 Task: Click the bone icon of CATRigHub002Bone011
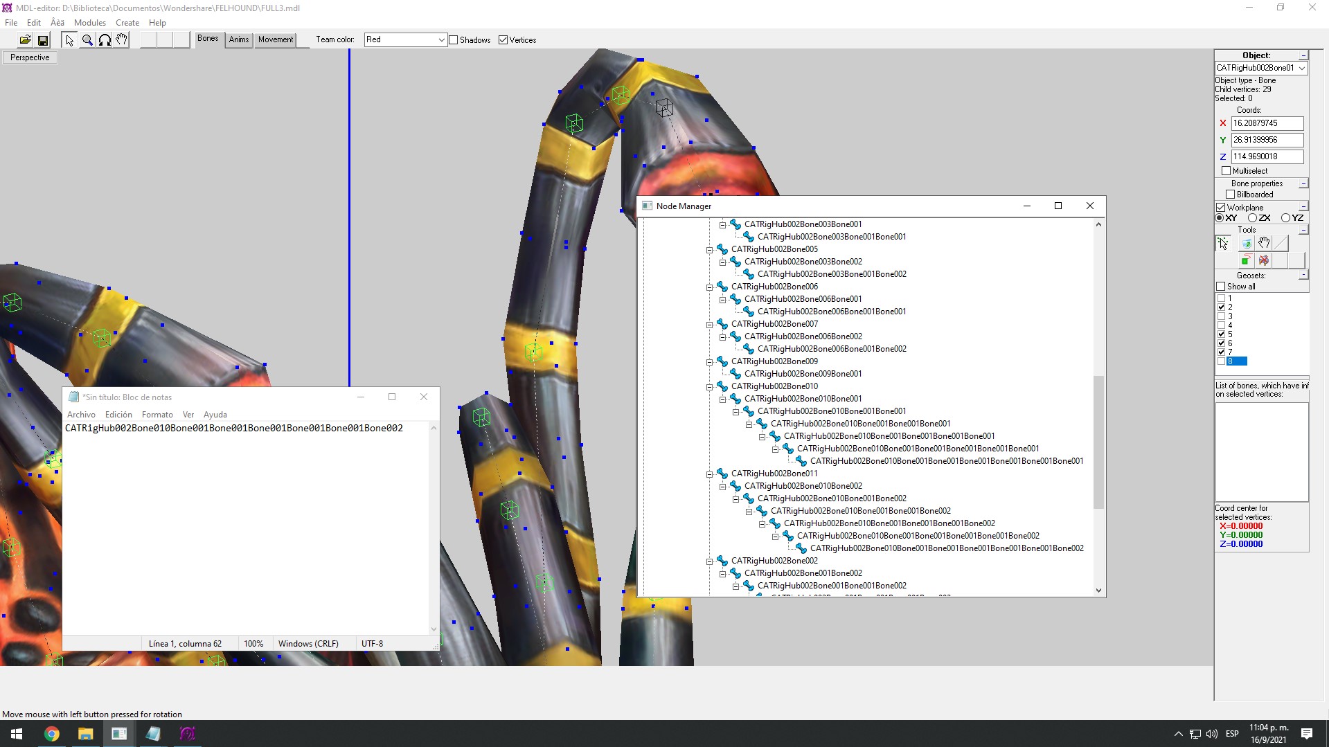click(722, 474)
